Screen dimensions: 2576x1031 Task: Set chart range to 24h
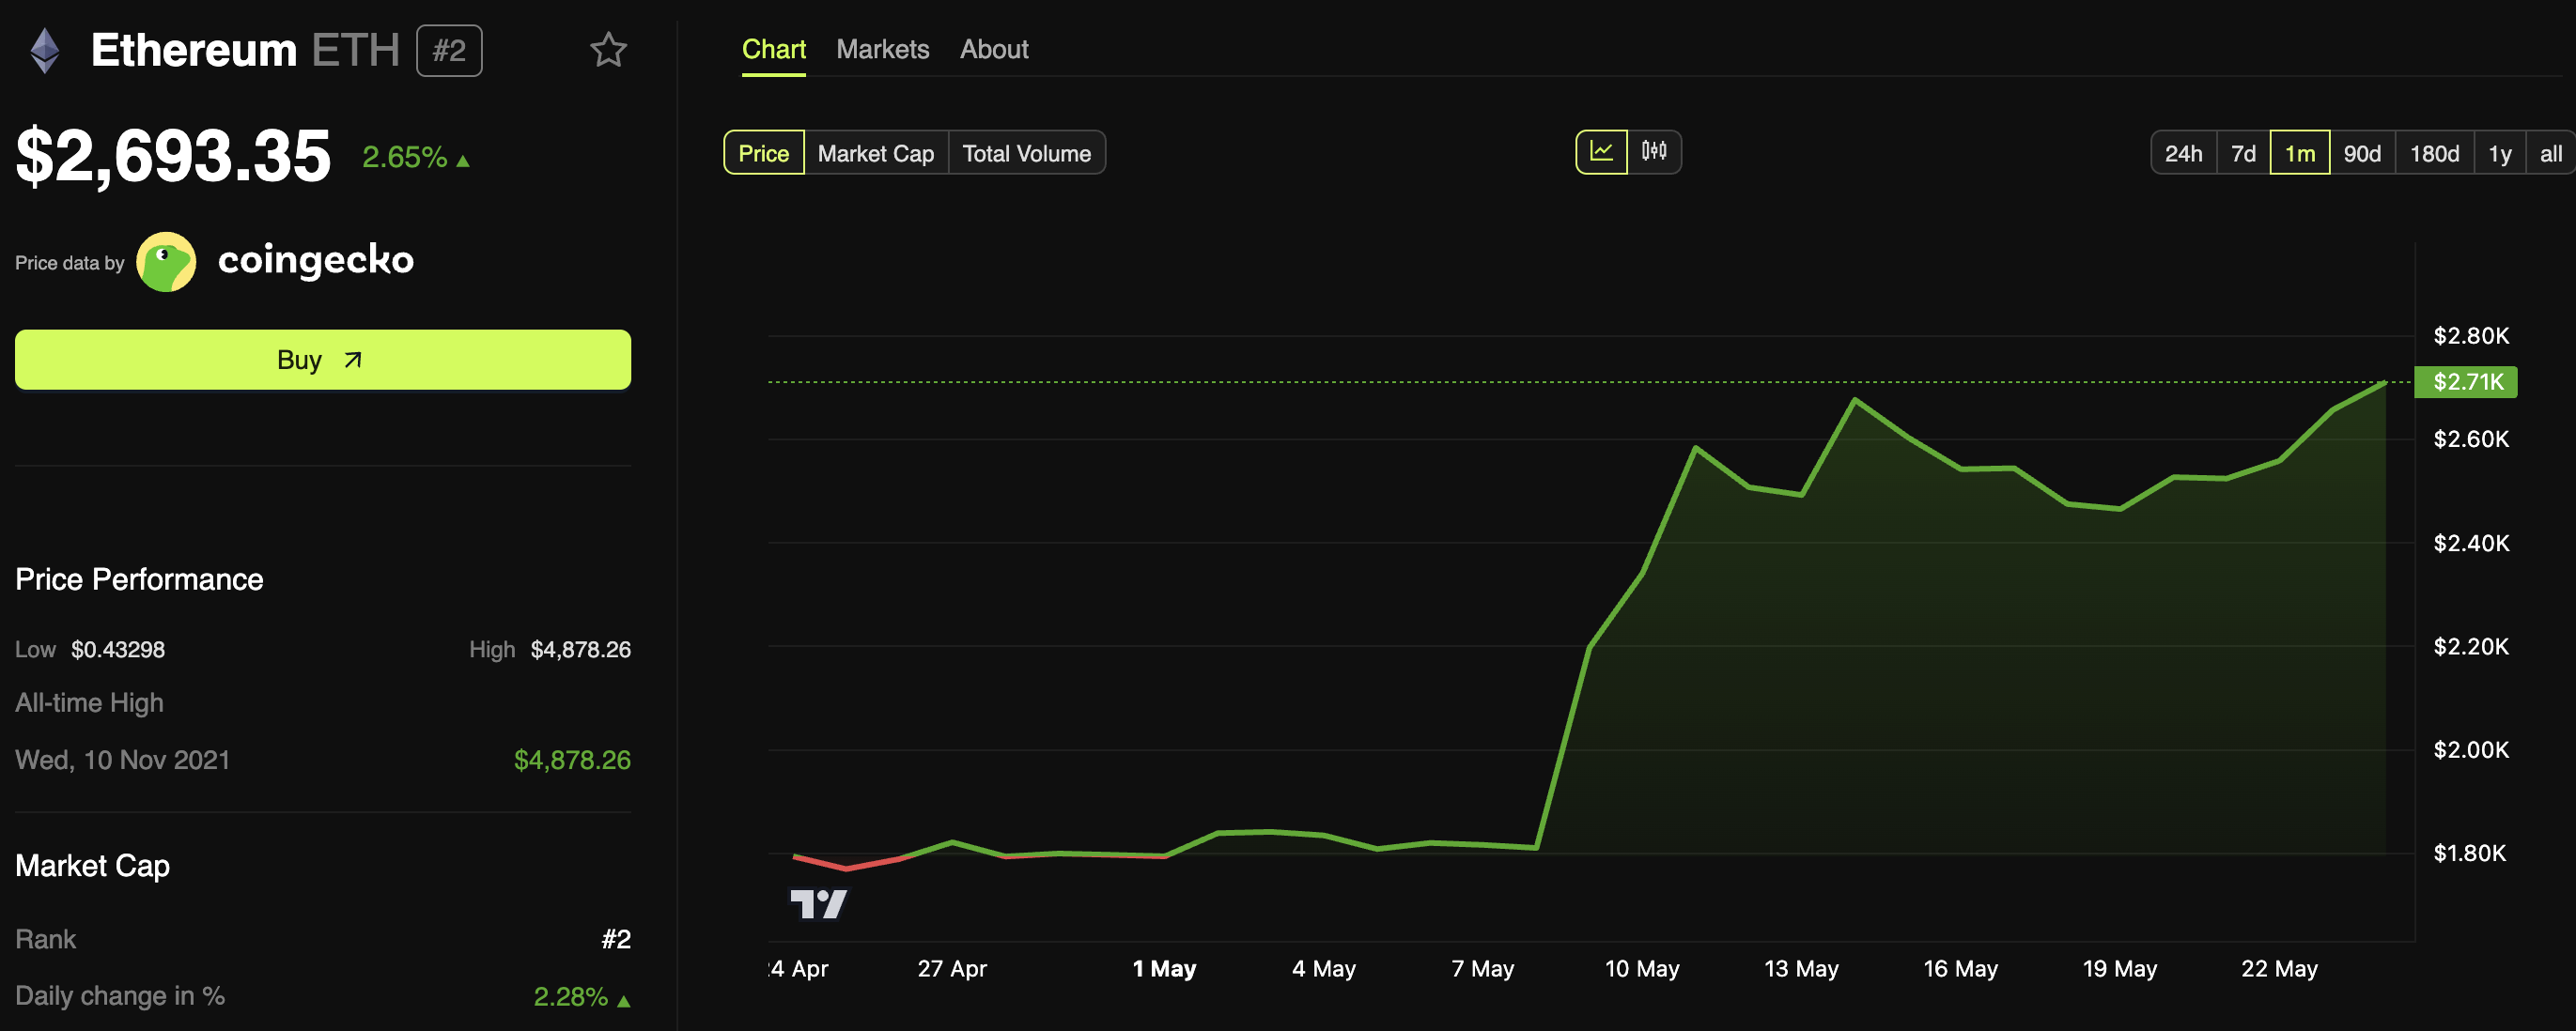[2183, 153]
